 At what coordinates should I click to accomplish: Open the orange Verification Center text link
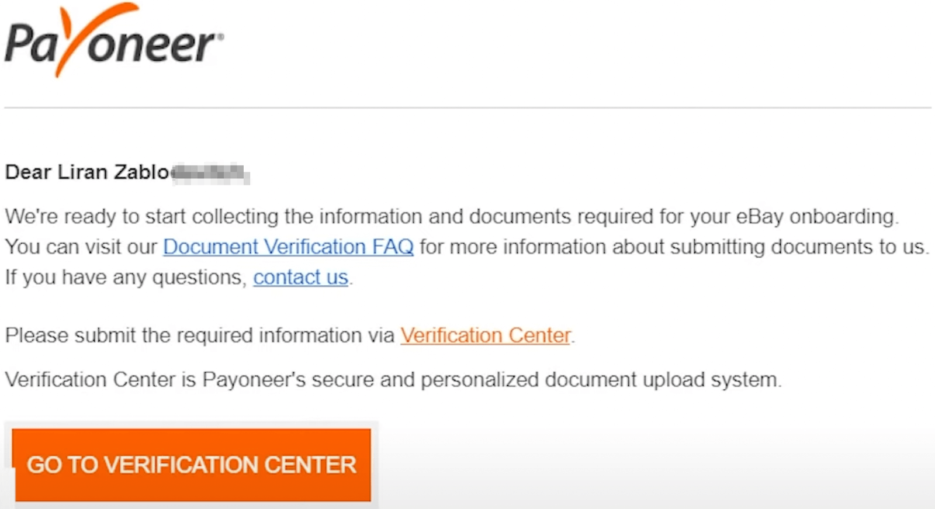click(485, 335)
